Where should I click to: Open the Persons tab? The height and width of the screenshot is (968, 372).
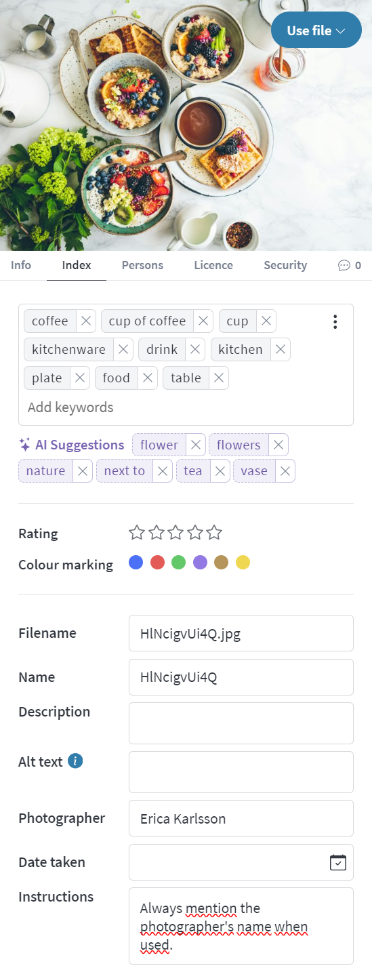[142, 266]
